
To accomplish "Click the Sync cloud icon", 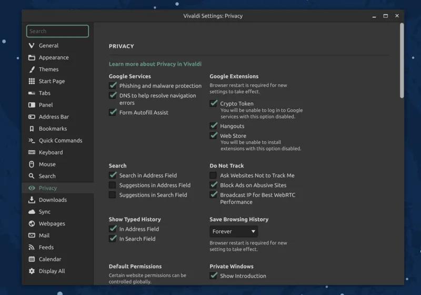I will (32, 212).
